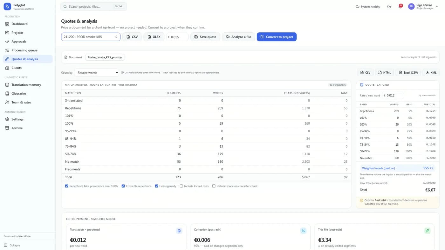The image size is (445, 250).
Task: Download analysis as XML
Action: tap(431, 73)
